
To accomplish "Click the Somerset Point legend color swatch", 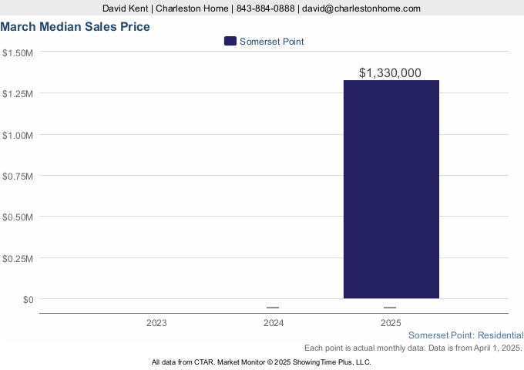I will (x=230, y=41).
